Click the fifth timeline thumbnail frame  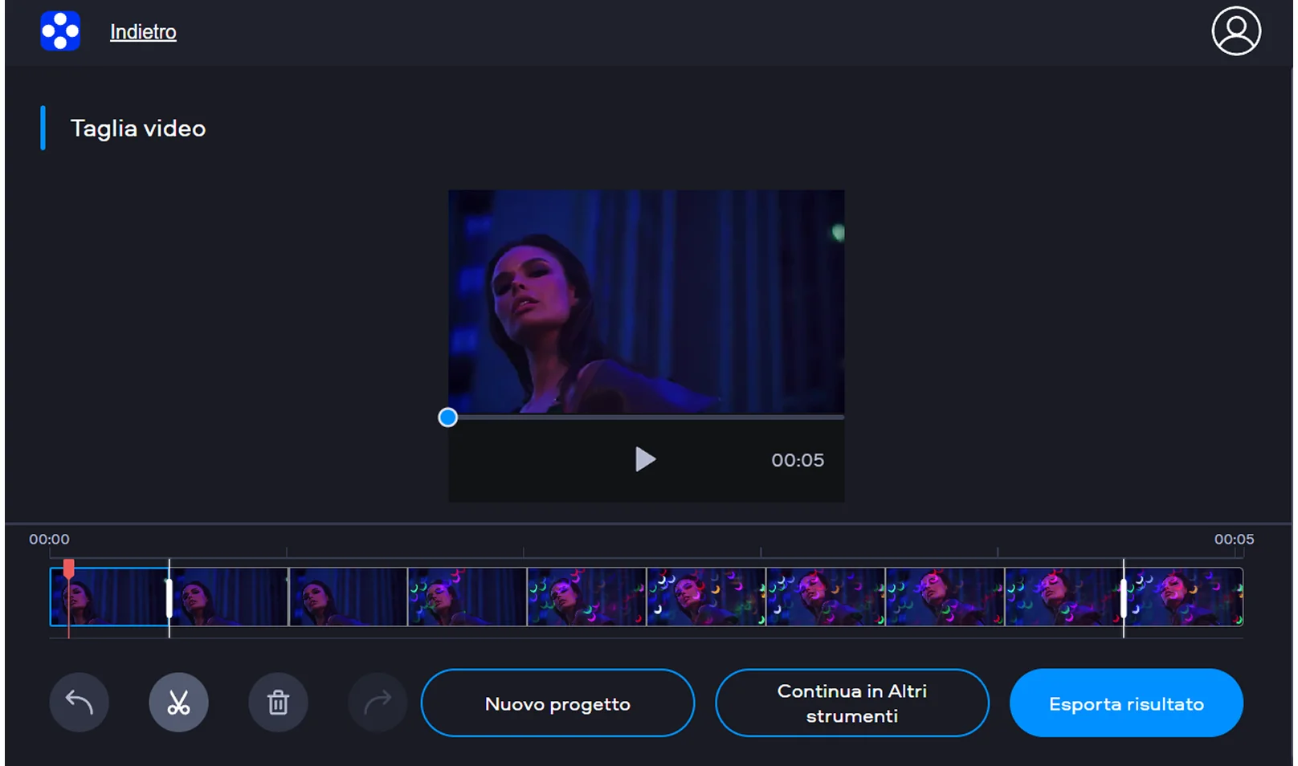tap(586, 597)
